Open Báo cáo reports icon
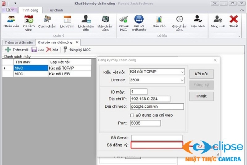This screenshot has width=247, height=165. [x=159, y=22]
